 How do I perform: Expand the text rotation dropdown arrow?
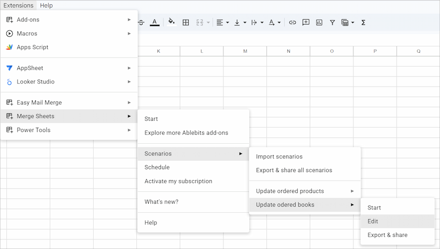[279, 22]
